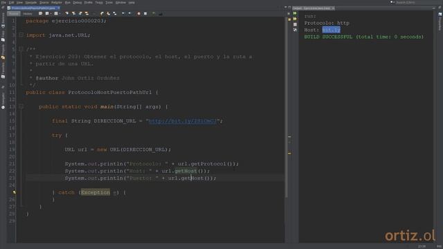
Task: Open the back history dropdown arrow
Action: pos(51,14)
